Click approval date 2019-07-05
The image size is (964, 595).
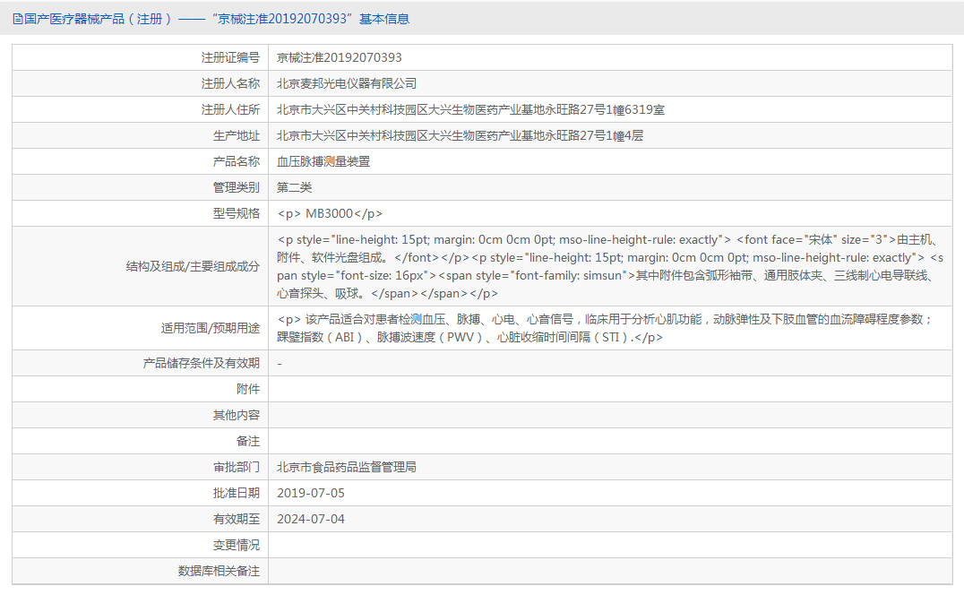tap(311, 493)
